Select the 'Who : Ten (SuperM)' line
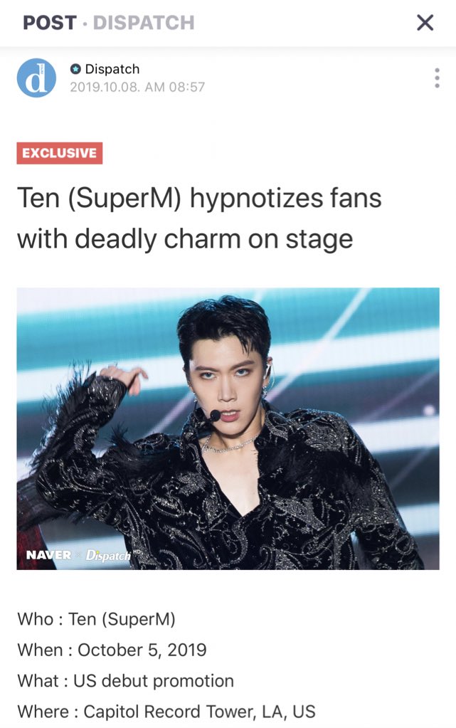The height and width of the screenshot is (728, 456). click(96, 619)
